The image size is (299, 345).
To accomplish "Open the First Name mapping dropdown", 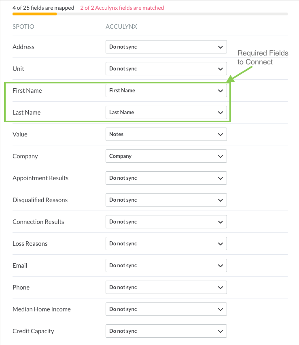I will 166,90.
